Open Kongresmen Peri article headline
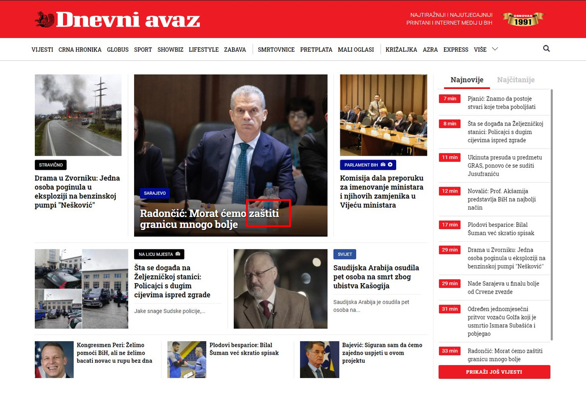This screenshot has height=398, width=586. point(115,353)
